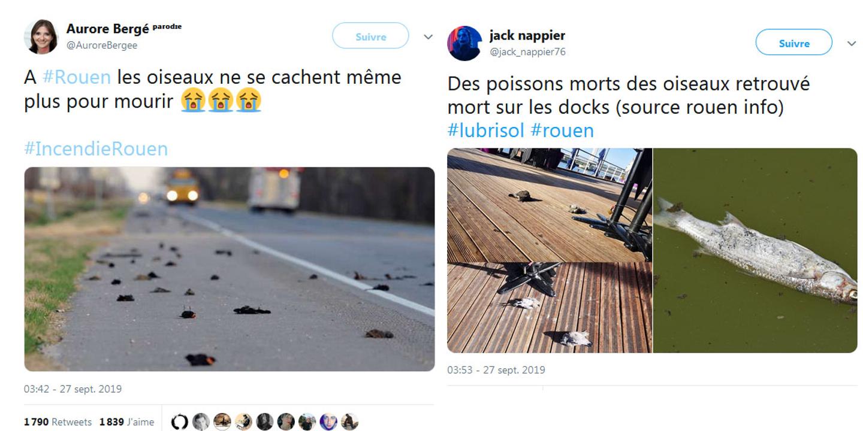863x431 pixels.
Task: Expand options chevron on jack nappier tweet
Action: tap(852, 43)
